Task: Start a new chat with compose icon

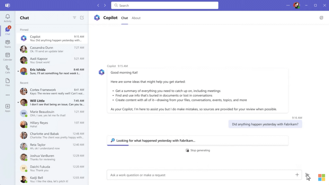Action: 82,18
